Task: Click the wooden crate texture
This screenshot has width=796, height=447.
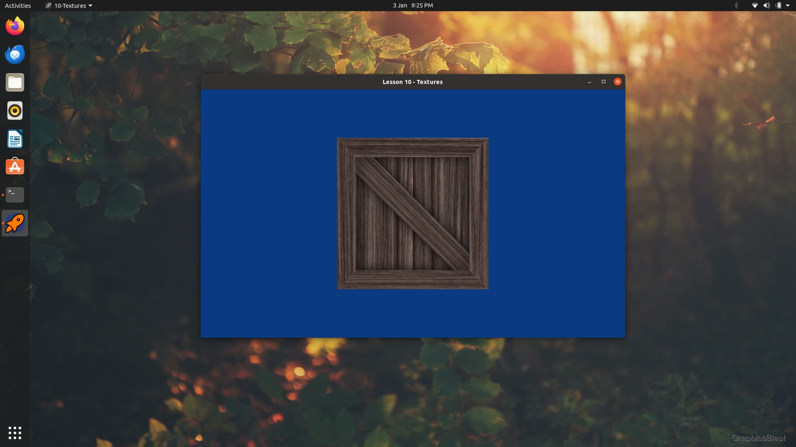Action: [413, 214]
